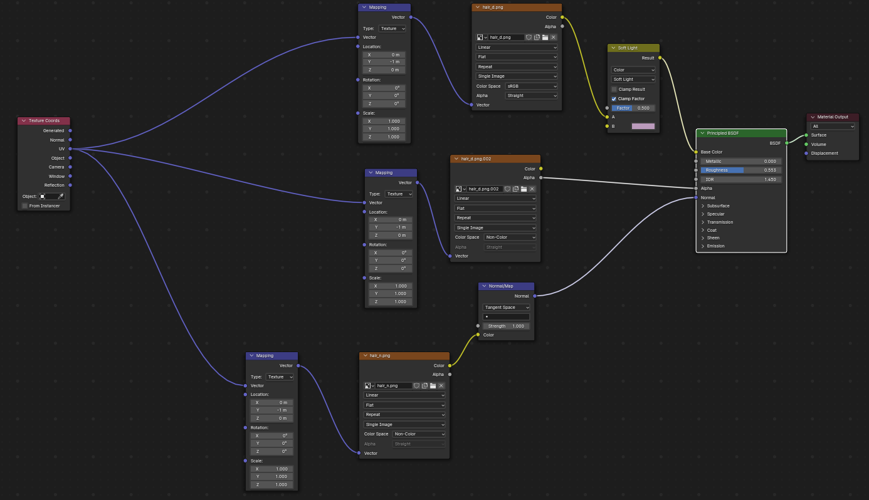Open image folder icon in hair_d.png node
869x500 pixels.
[545, 37]
